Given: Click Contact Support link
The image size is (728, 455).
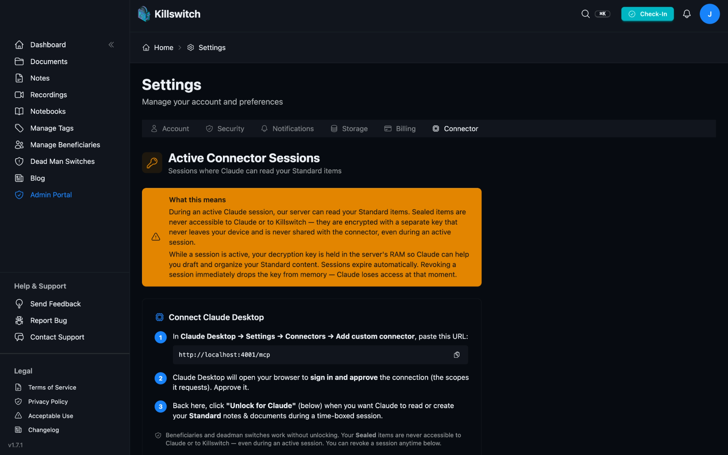Looking at the screenshot, I should (57, 337).
